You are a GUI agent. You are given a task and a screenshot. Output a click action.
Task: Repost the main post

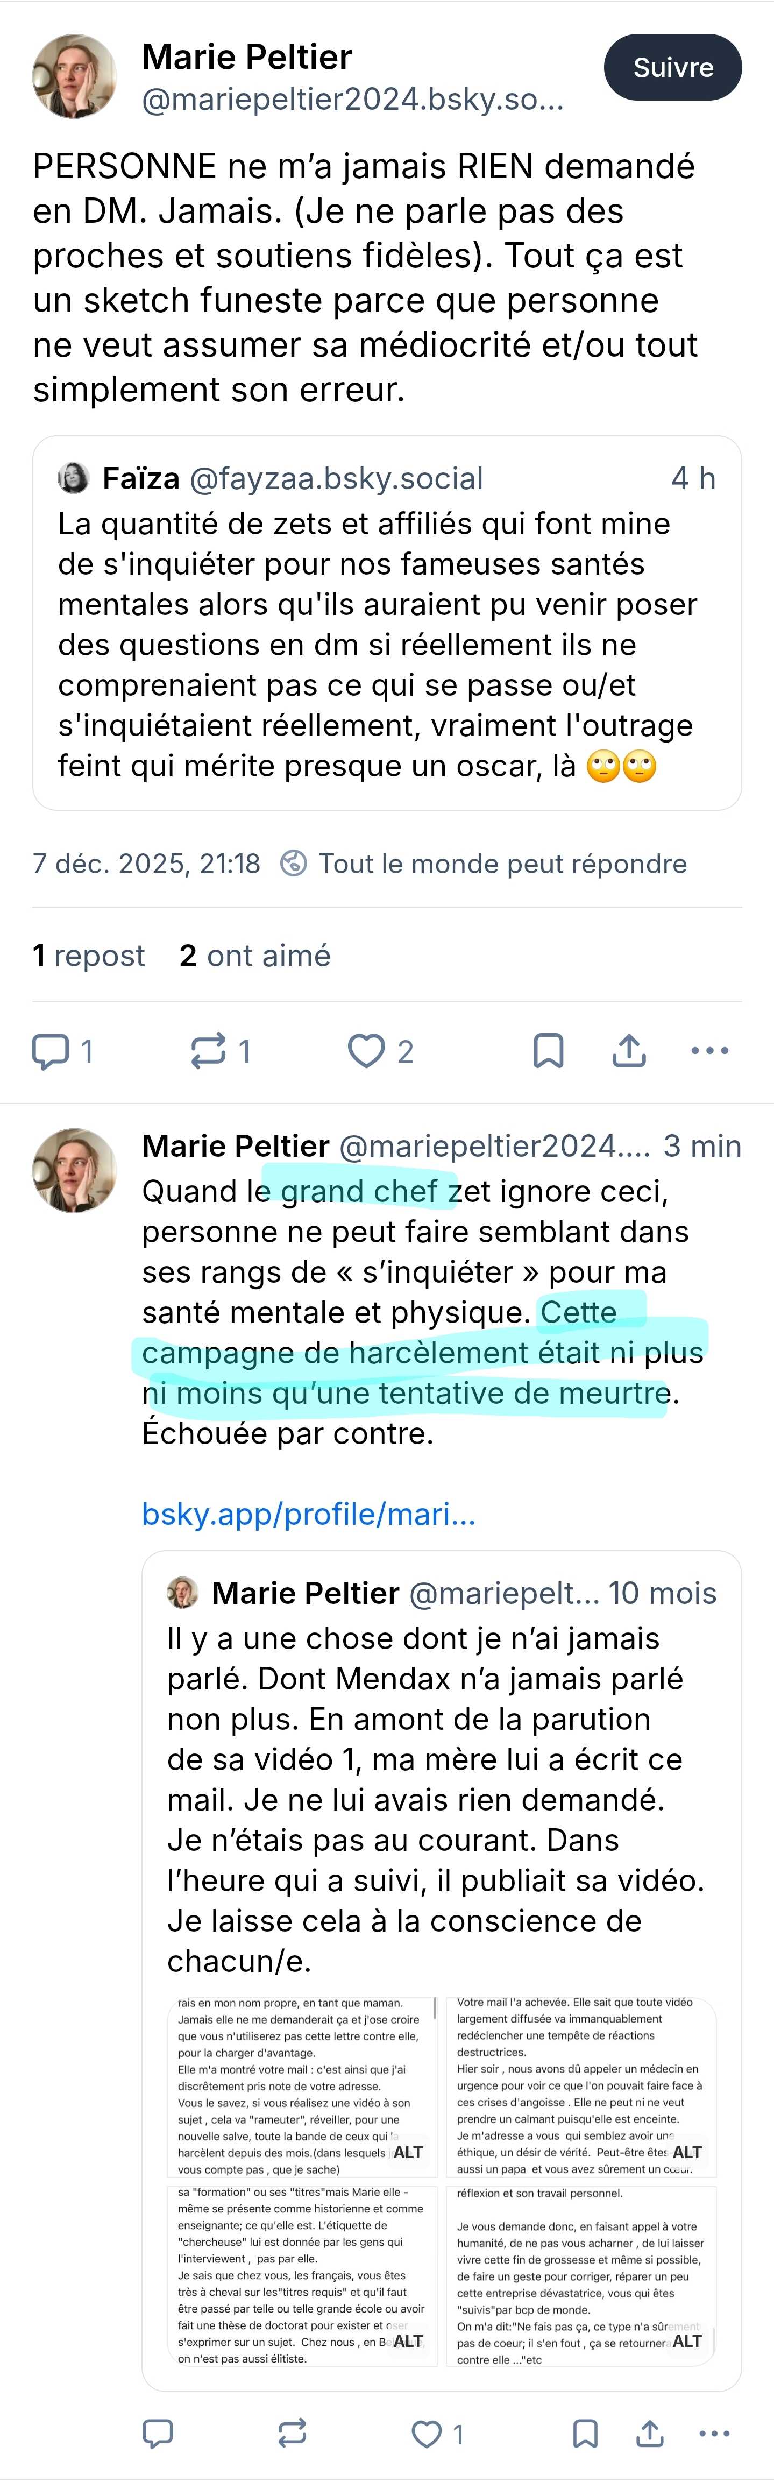pyautogui.click(x=208, y=1050)
